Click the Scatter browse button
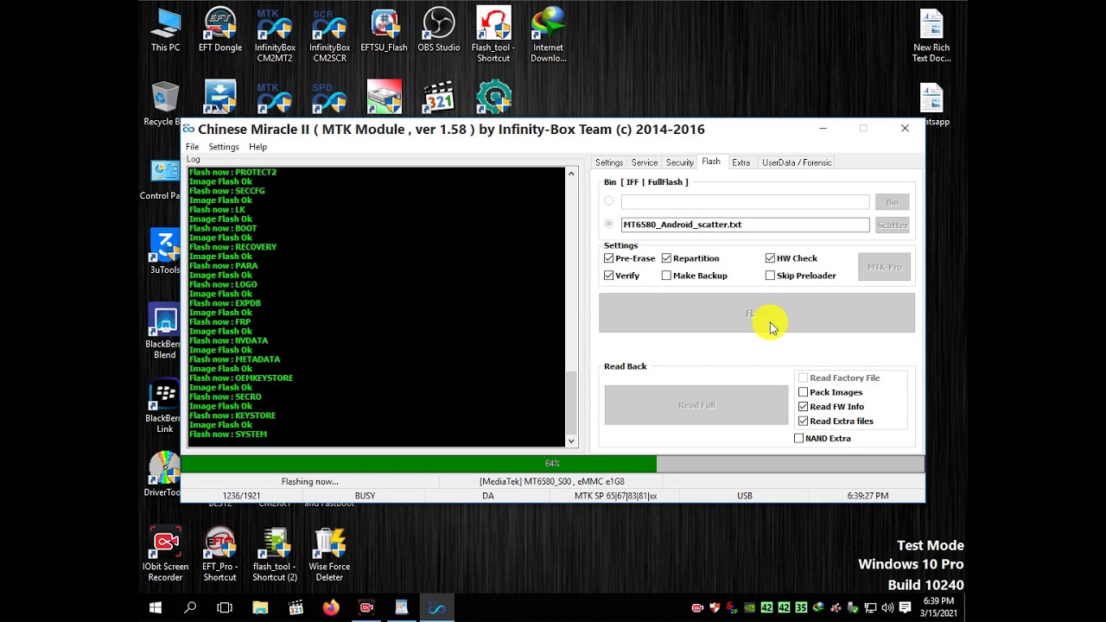This screenshot has height=622, width=1106. click(892, 225)
